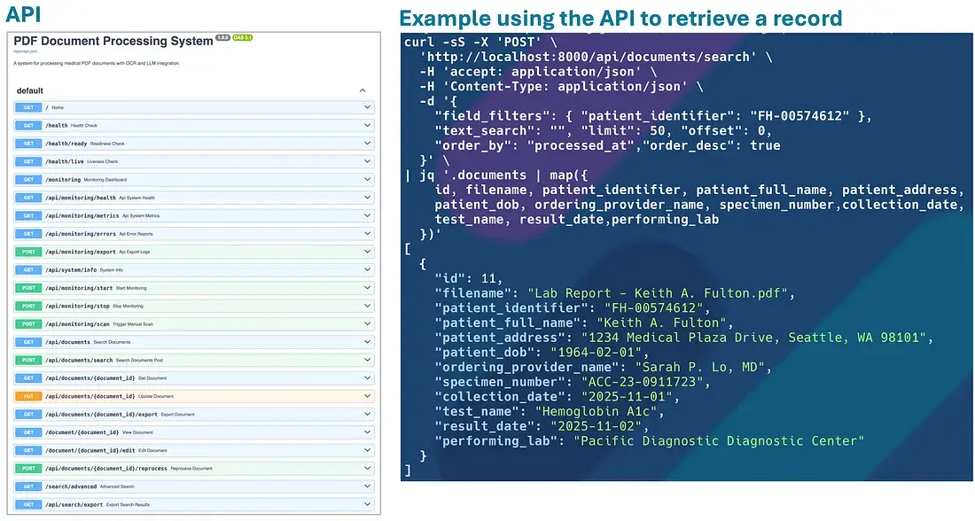Click the POST badge for /api/monitoring/scan

[28, 323]
